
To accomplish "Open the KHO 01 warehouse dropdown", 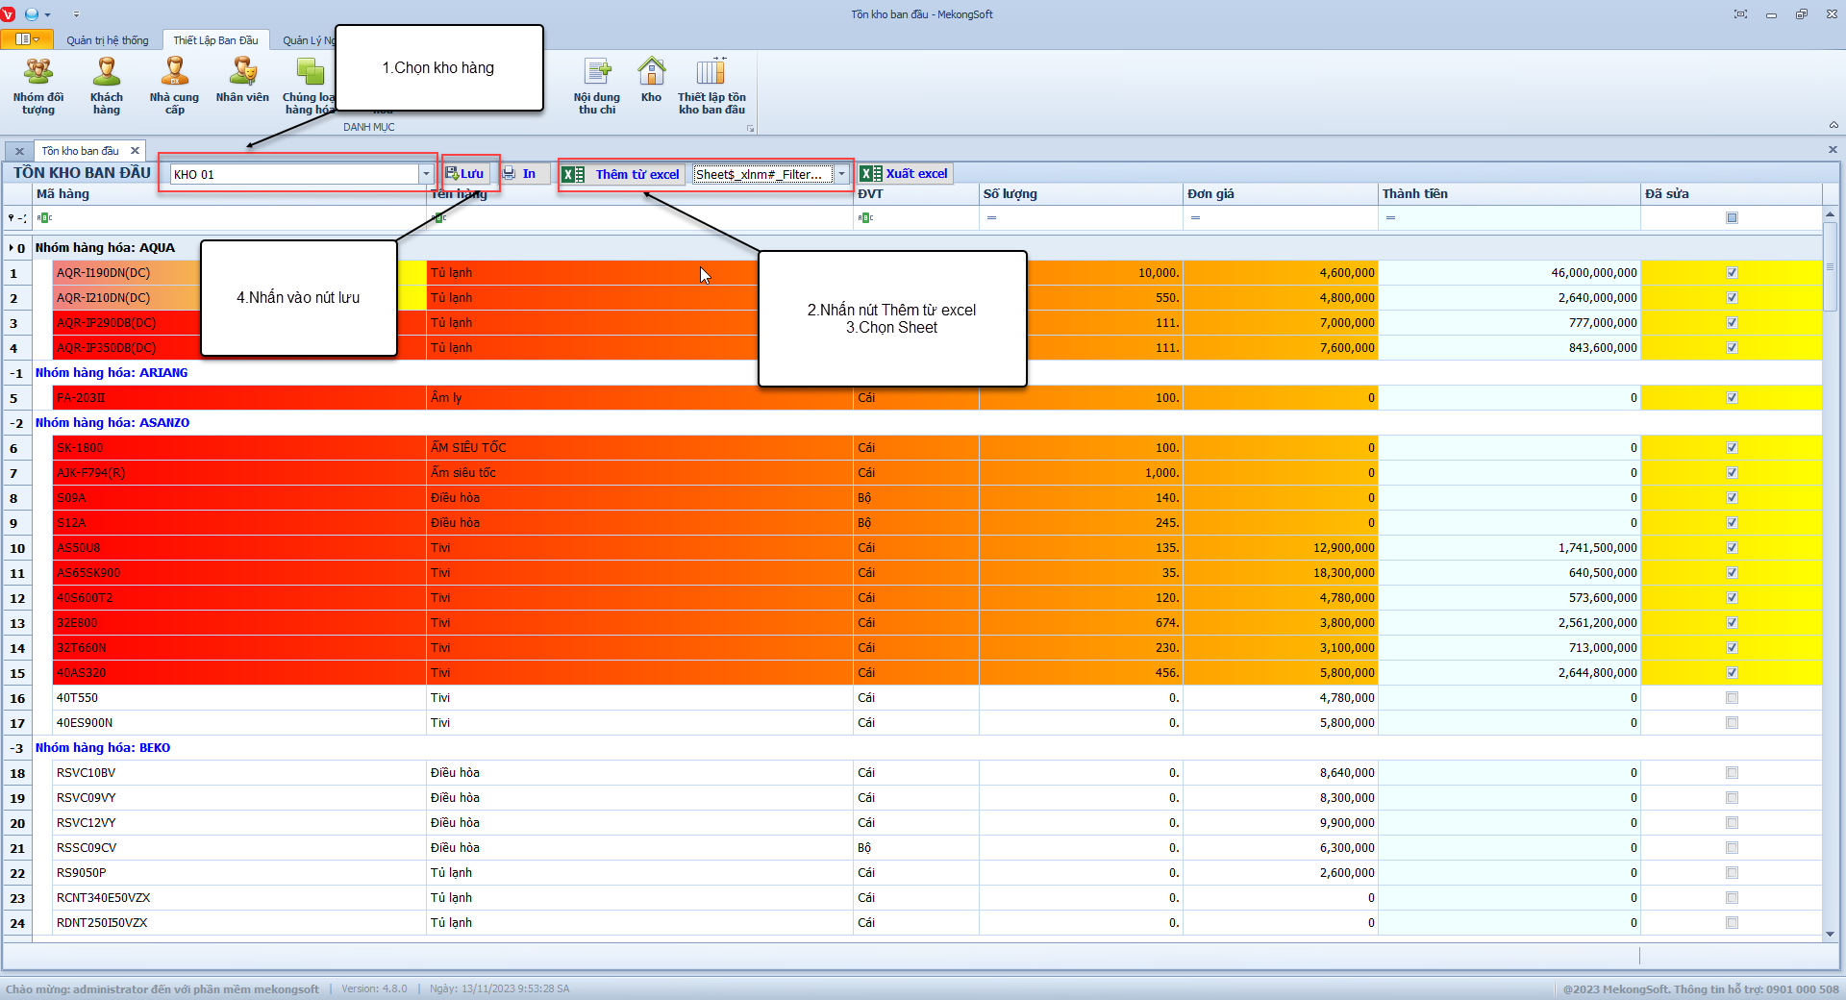I will tap(426, 174).
